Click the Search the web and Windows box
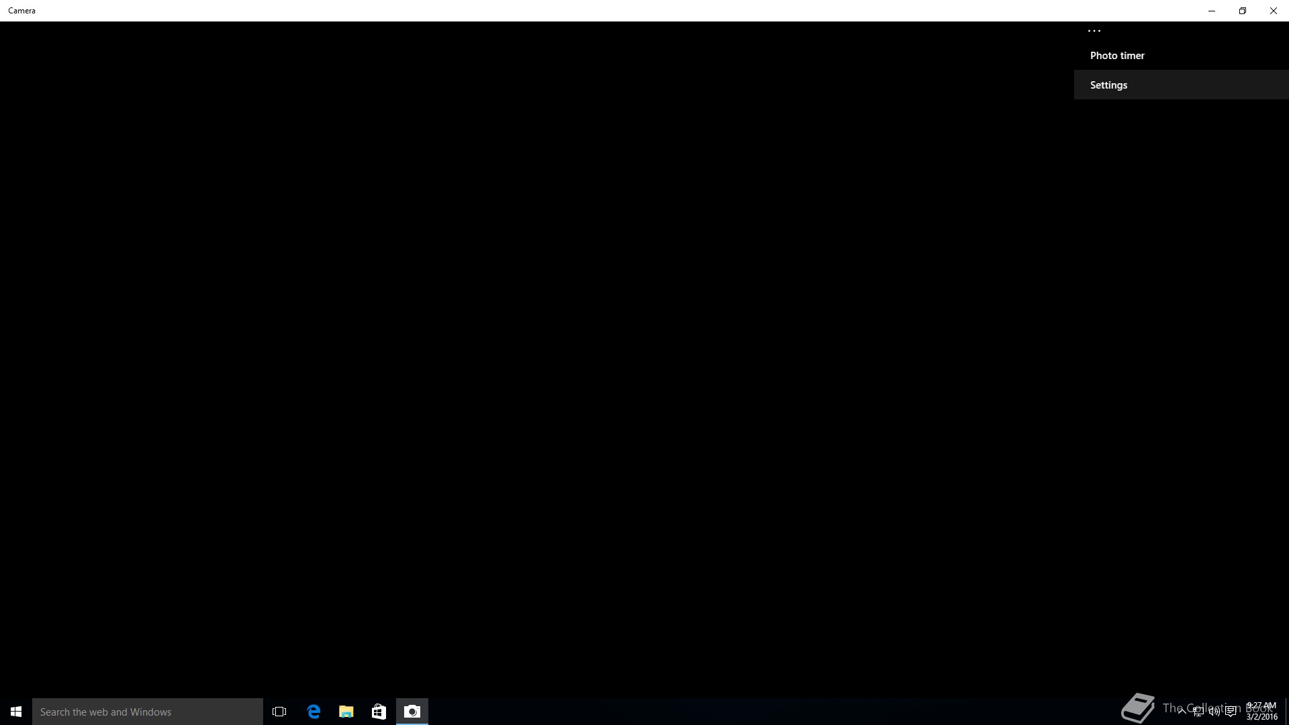Screen dimensions: 1289x725 click(148, 712)
